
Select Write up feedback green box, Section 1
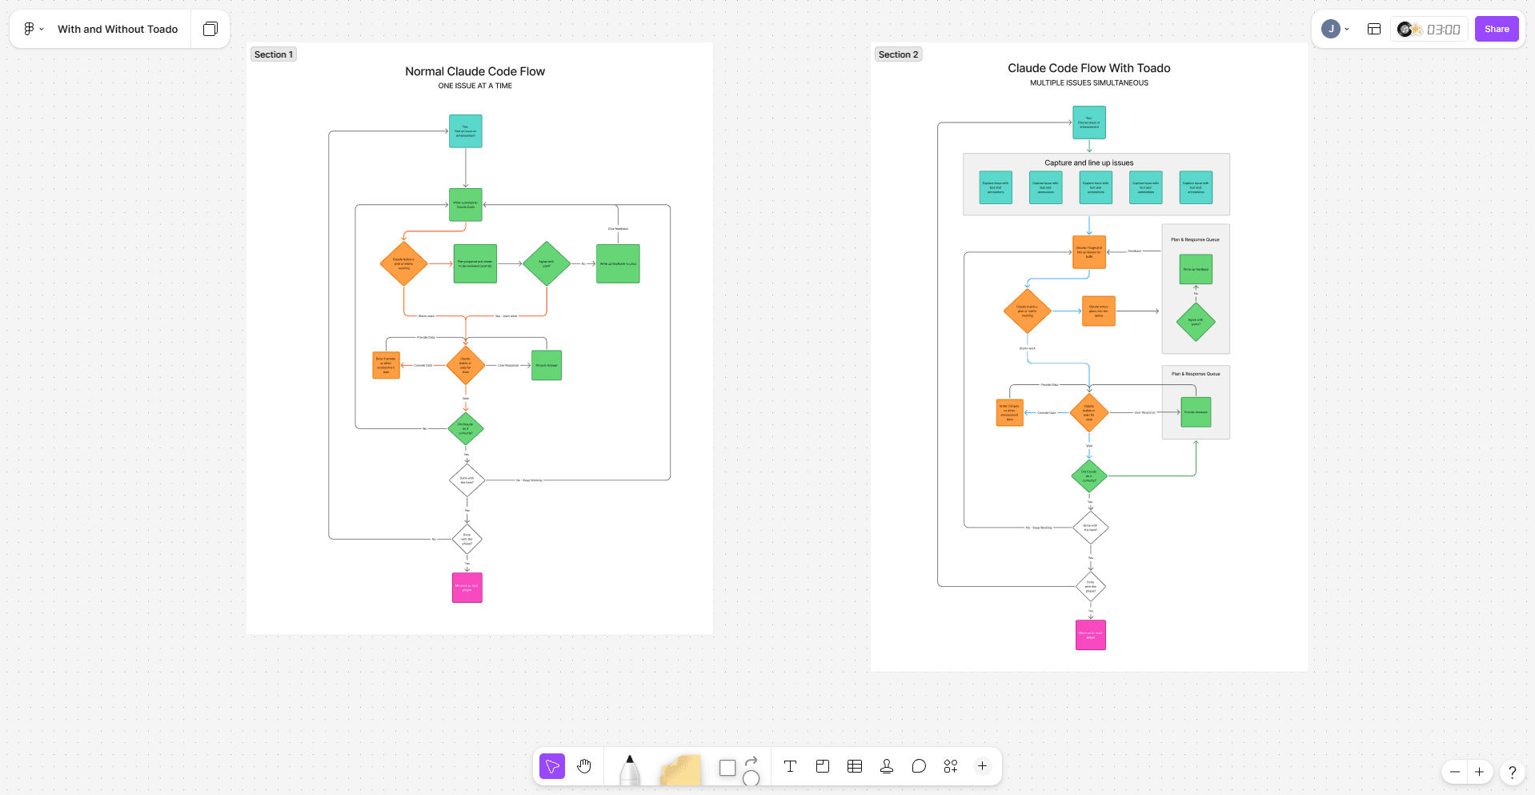coord(618,263)
